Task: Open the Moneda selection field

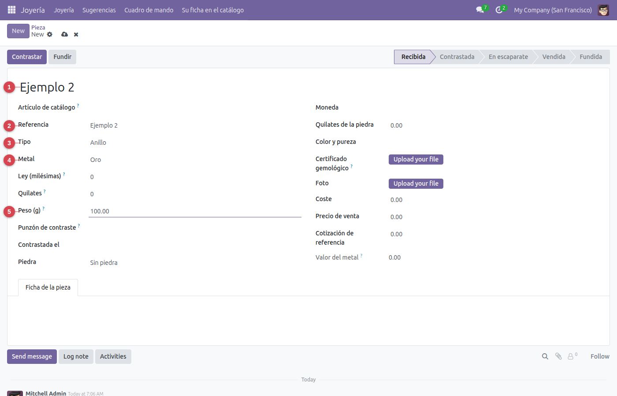Action: (x=494, y=108)
